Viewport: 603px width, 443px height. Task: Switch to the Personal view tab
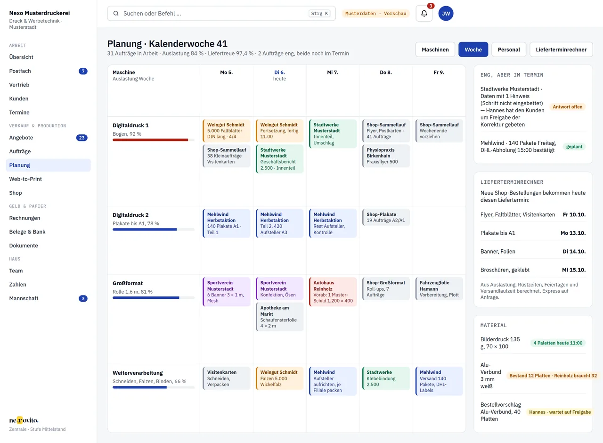509,49
